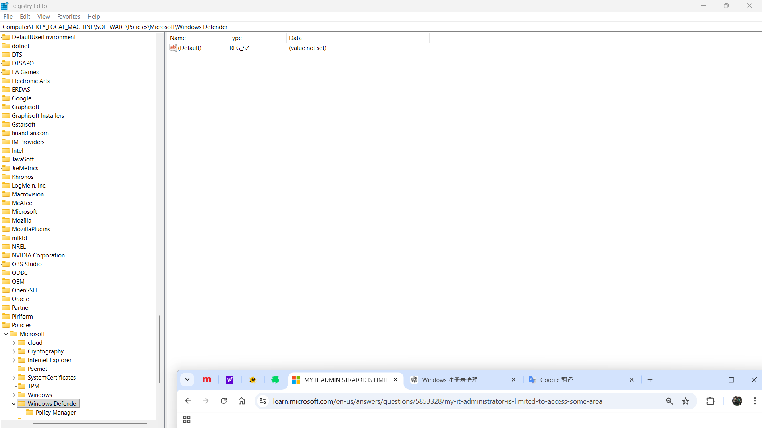Select the Policy Manager key
The image size is (762, 428).
pyautogui.click(x=56, y=413)
